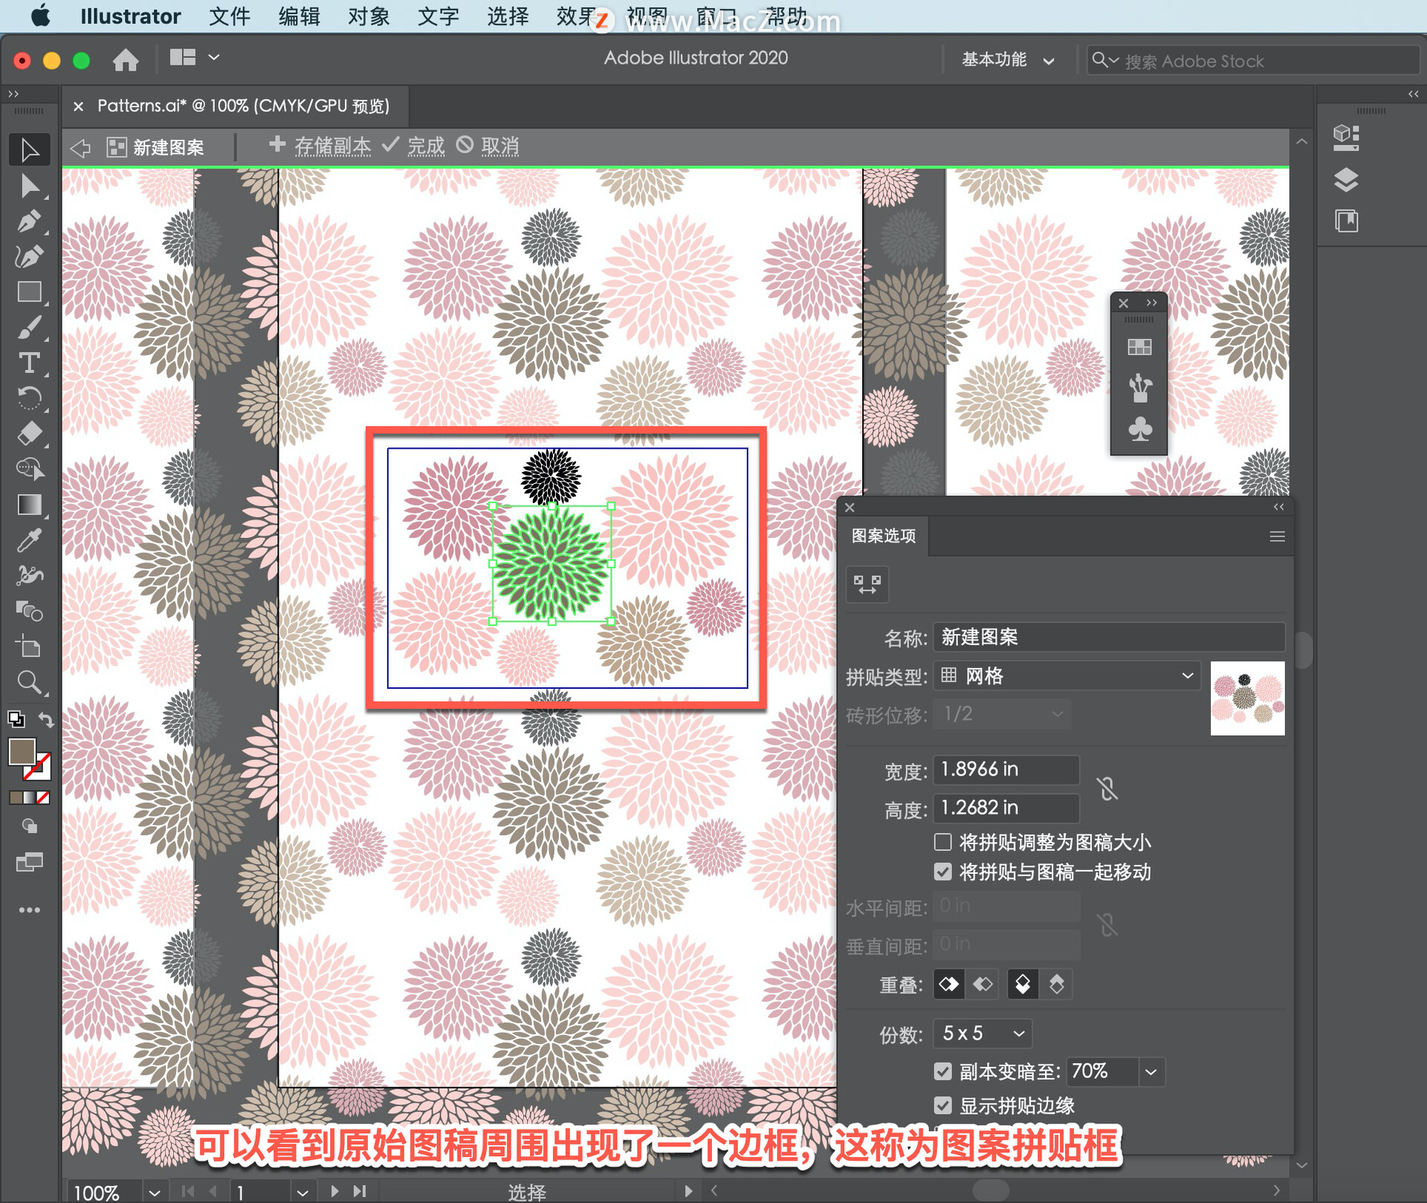Toggle width-height proportion link

click(x=1107, y=788)
